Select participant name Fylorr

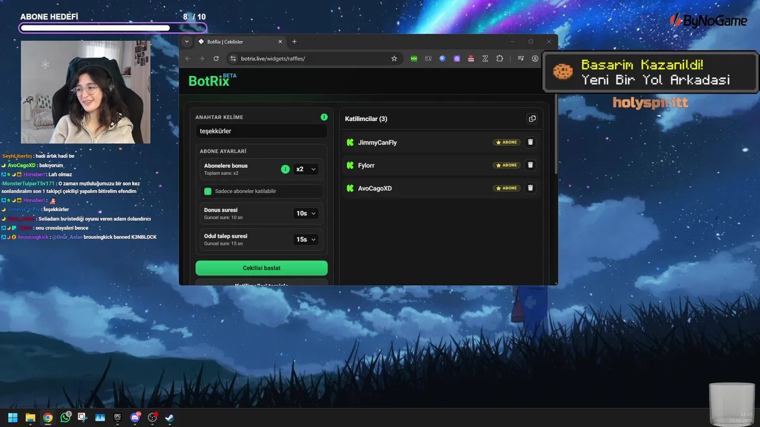point(366,165)
